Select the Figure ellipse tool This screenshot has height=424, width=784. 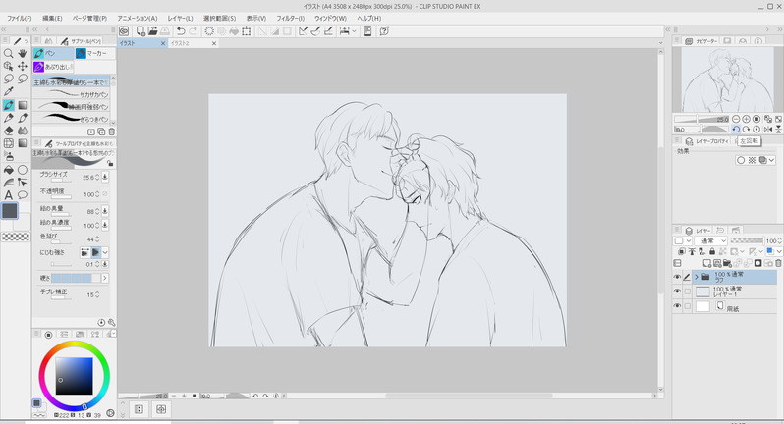[x=23, y=170]
